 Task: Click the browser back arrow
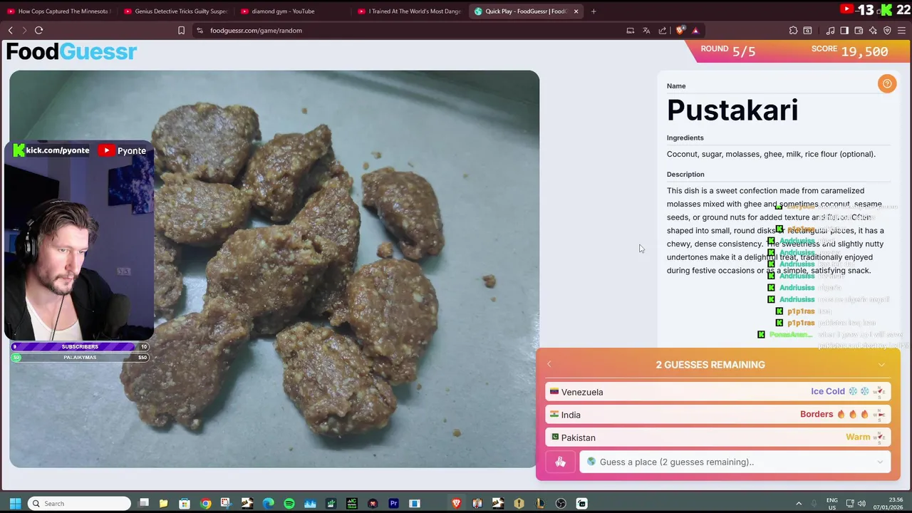click(x=11, y=31)
